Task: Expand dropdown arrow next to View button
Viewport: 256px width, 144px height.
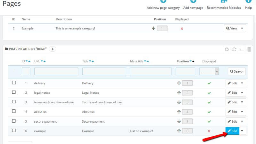Action: tap(242, 28)
